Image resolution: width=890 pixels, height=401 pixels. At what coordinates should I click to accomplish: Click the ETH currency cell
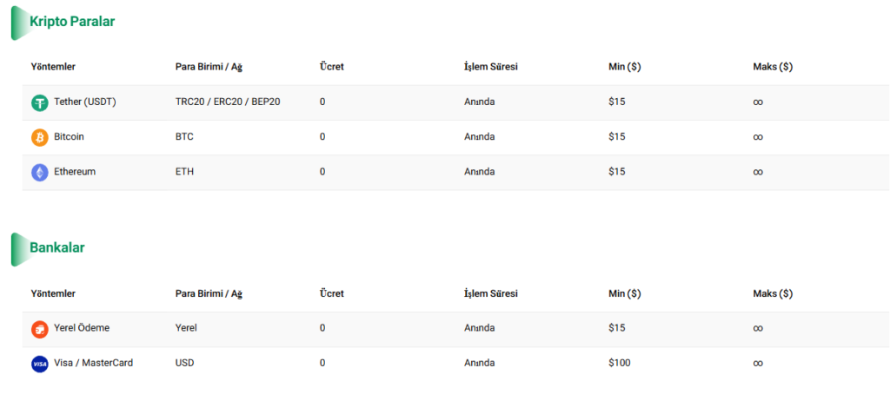coord(184,172)
